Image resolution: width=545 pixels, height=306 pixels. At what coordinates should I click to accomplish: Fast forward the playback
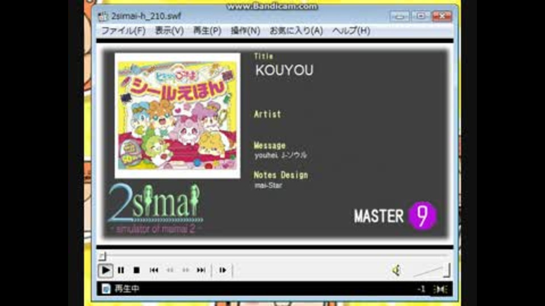186,270
